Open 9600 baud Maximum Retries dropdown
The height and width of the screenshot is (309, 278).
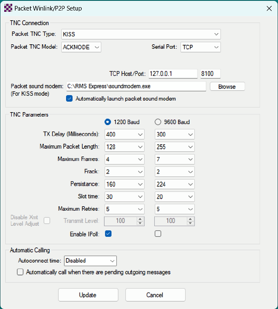(175, 209)
